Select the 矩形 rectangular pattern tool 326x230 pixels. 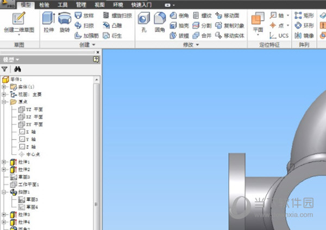pos(304,16)
